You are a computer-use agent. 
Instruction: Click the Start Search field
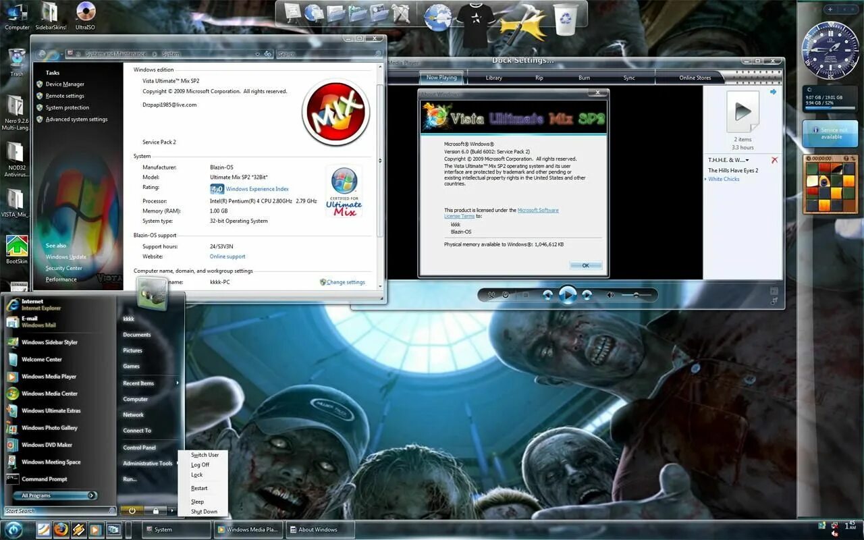tap(60, 511)
